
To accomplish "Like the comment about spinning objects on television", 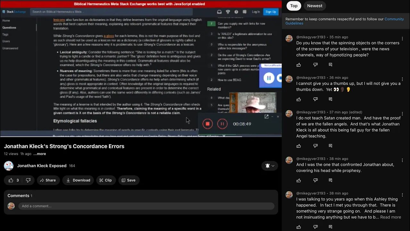I will (x=299, y=65).
